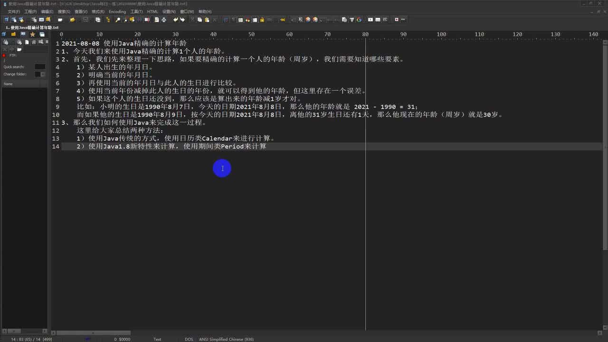Click the white T font toolbar icon
The height and width of the screenshot is (342, 608).
352,19
